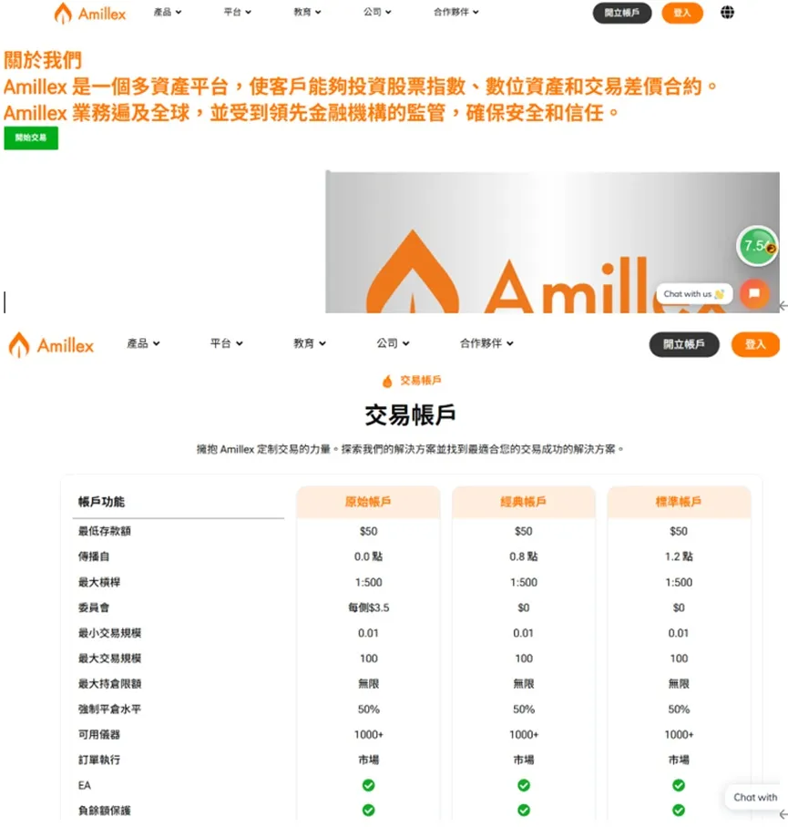Expand 平台 menu on About-us page

pyautogui.click(x=238, y=12)
